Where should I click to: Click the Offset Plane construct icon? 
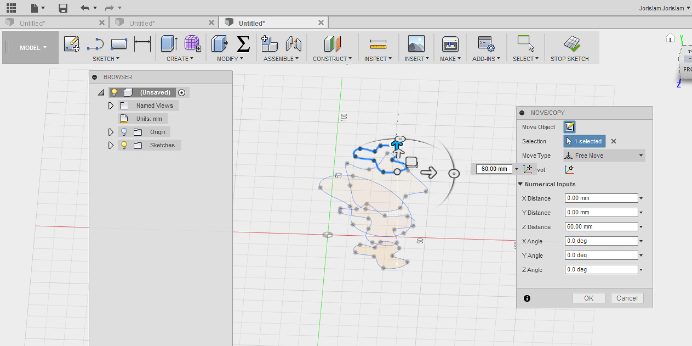click(332, 44)
